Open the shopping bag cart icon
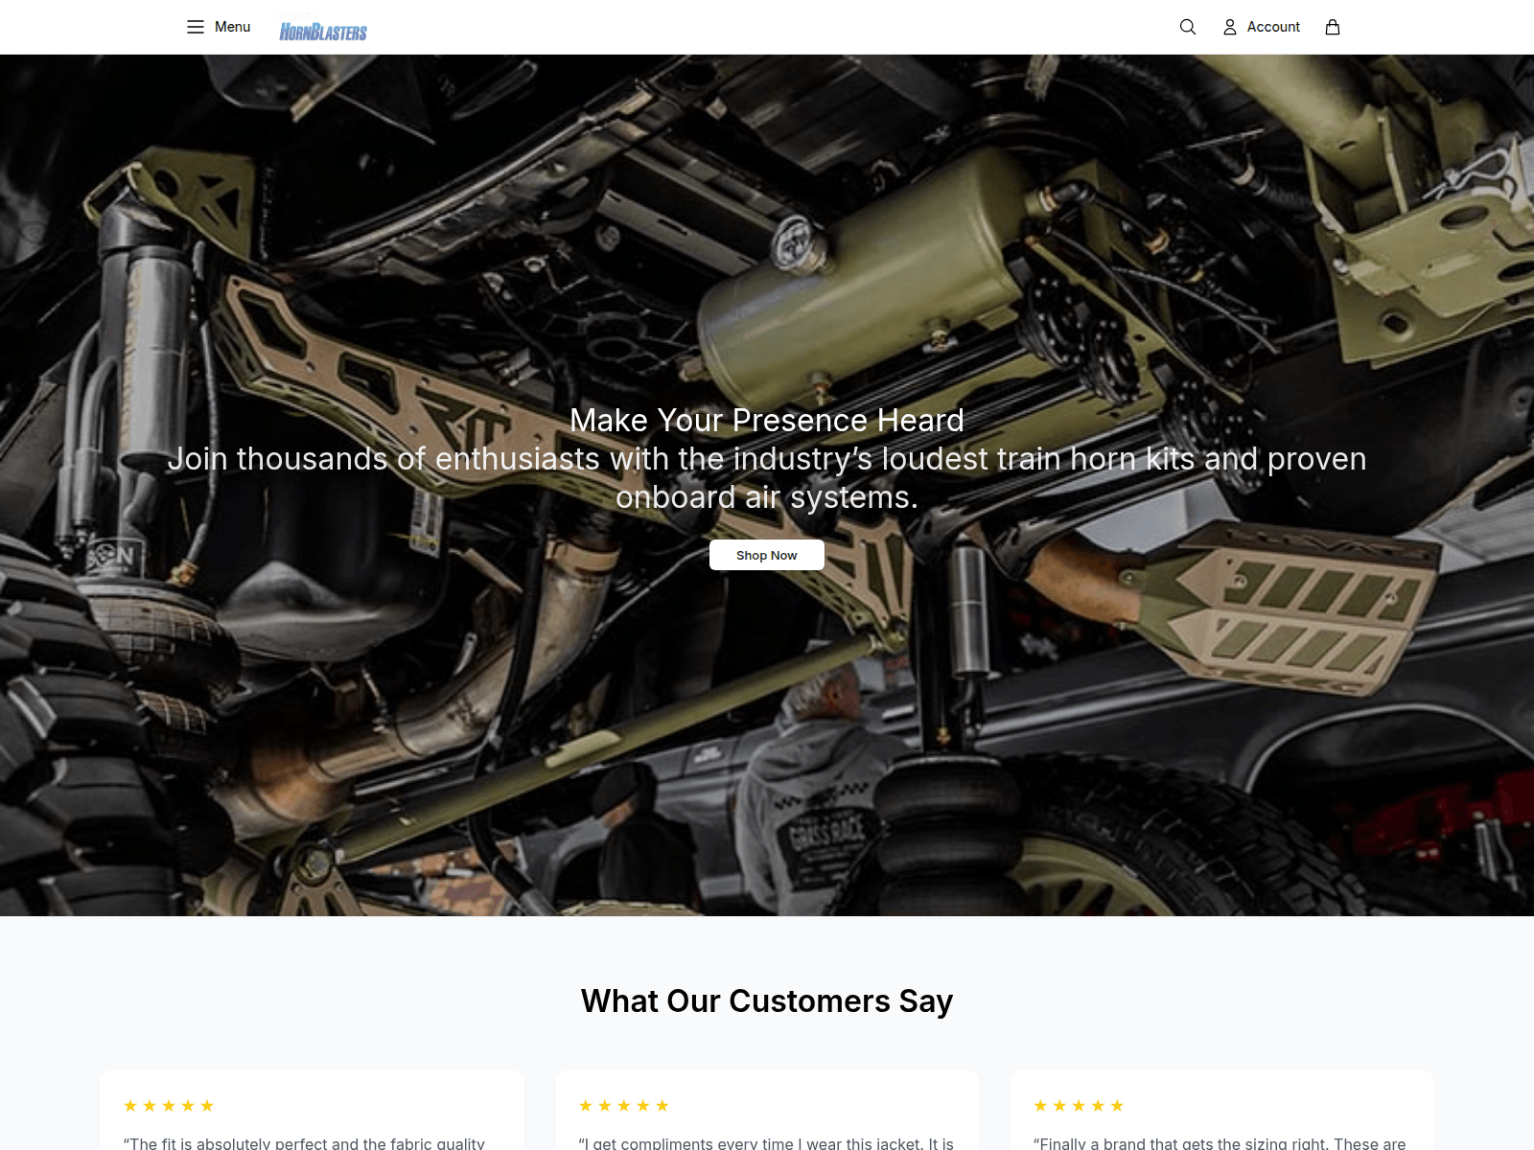Screen dimensions: 1534x1150 tap(1333, 27)
